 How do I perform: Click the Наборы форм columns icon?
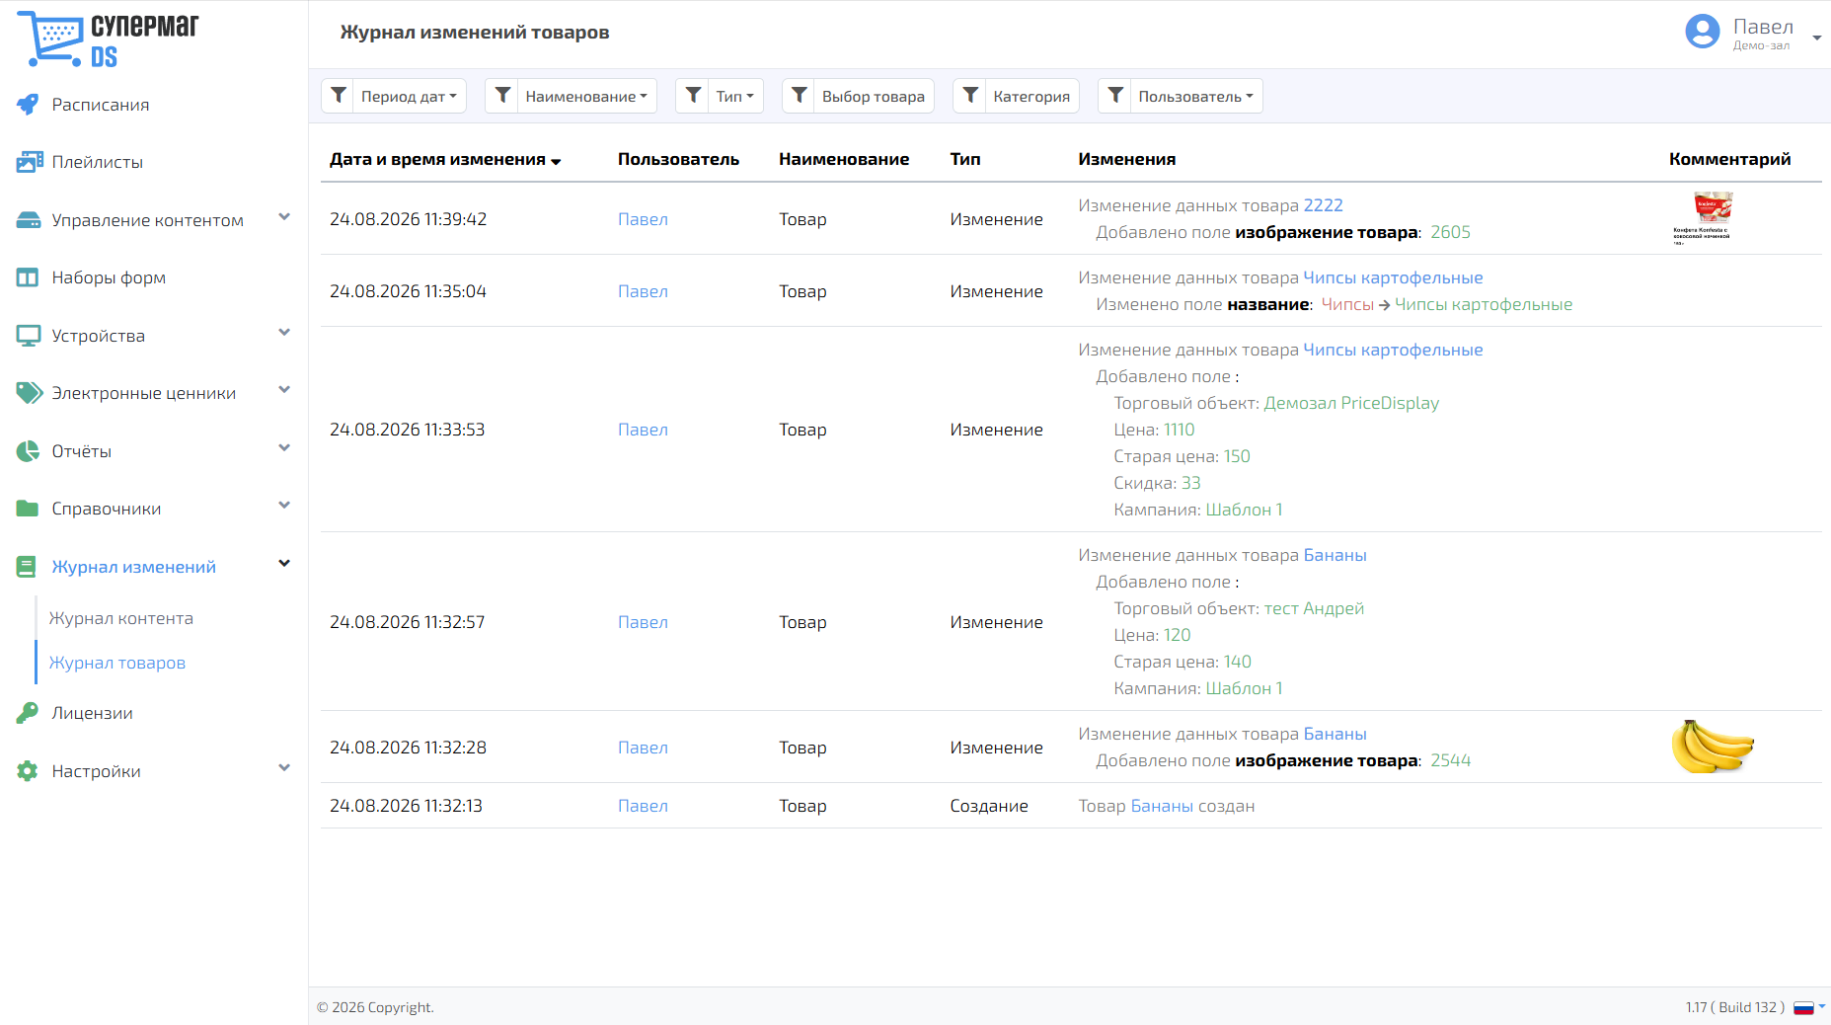pyautogui.click(x=28, y=277)
